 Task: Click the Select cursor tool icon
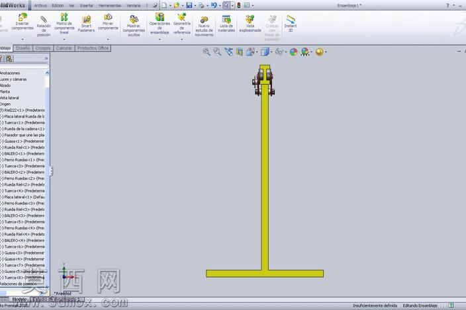point(226,5)
